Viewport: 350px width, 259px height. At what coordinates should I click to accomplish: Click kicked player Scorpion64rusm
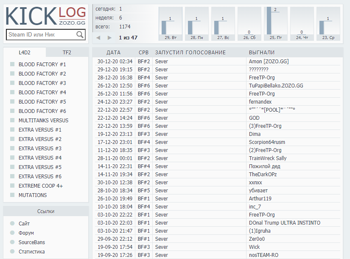[267, 142]
